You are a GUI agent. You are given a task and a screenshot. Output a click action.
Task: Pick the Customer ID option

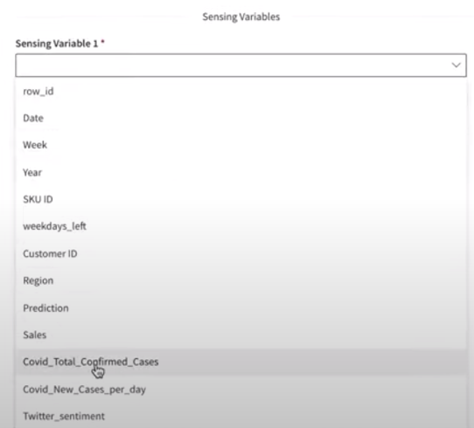click(240, 253)
